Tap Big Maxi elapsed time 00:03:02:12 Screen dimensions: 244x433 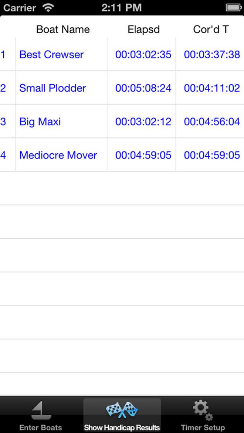[143, 122]
